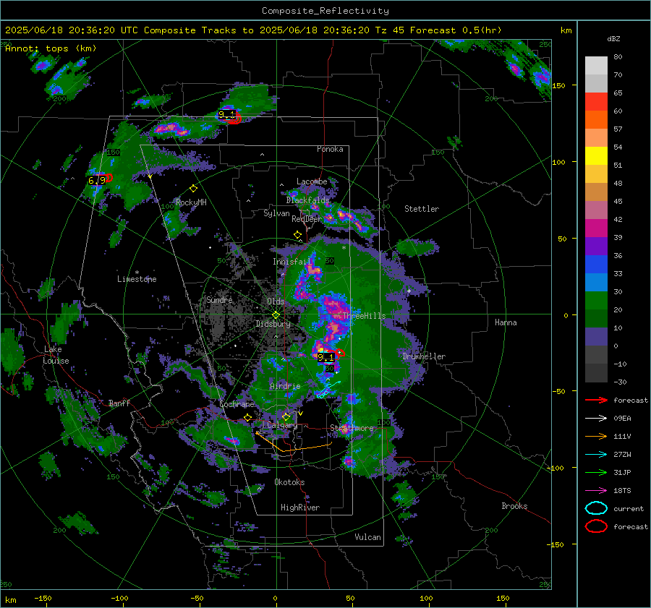Click the Airdrie city label
This screenshot has width=651, height=608.
(x=285, y=386)
